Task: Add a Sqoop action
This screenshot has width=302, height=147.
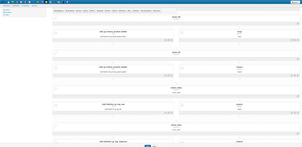Action: point(100,11)
